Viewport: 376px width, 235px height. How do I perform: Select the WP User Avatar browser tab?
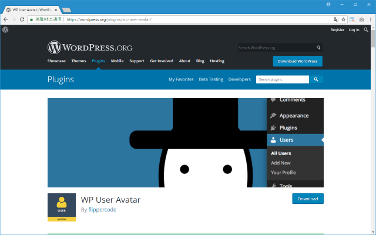click(31, 10)
